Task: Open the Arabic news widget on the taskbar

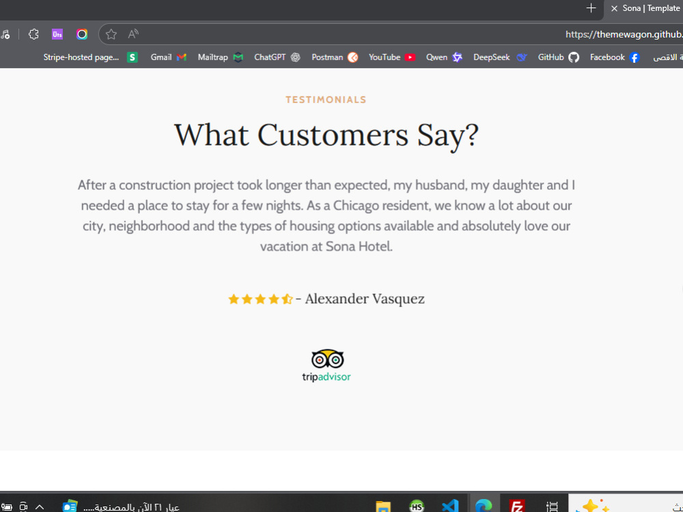Action: (121, 507)
